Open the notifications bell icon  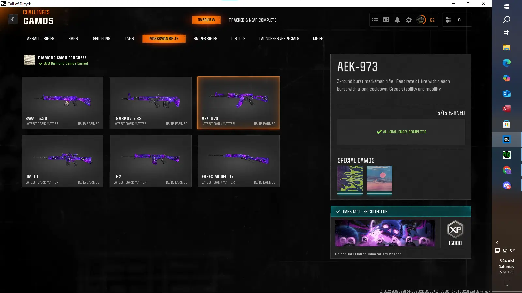click(397, 20)
